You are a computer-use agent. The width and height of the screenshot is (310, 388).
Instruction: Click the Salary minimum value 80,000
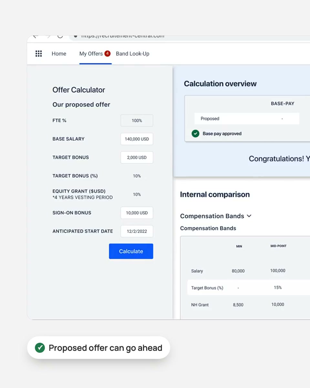pyautogui.click(x=238, y=271)
